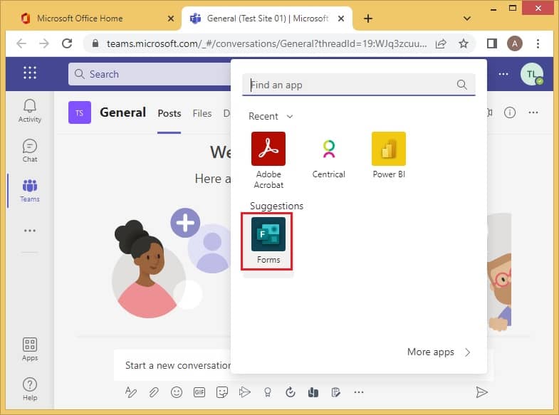Open the sticker picker

coord(222,392)
